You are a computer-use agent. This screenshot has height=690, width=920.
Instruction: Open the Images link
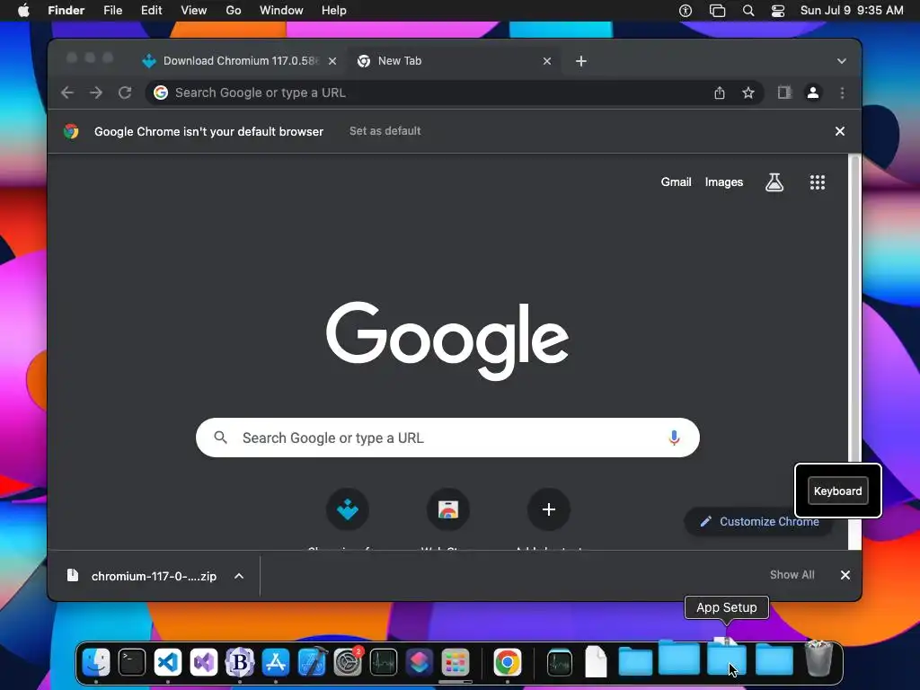click(724, 181)
